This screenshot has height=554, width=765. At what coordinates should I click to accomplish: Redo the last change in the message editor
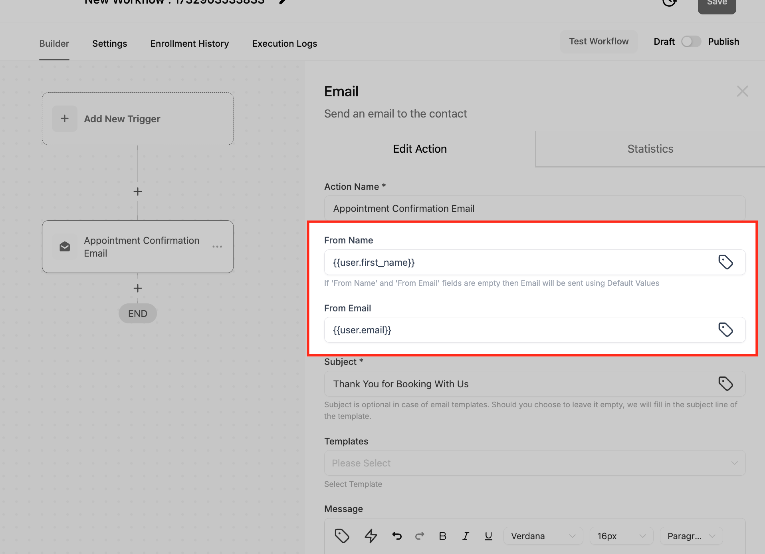pyautogui.click(x=420, y=536)
